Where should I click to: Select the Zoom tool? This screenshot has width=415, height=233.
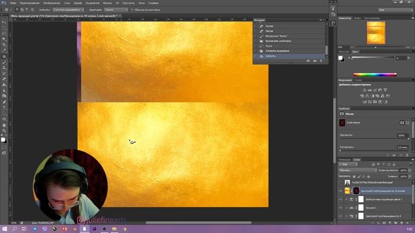click(4, 131)
